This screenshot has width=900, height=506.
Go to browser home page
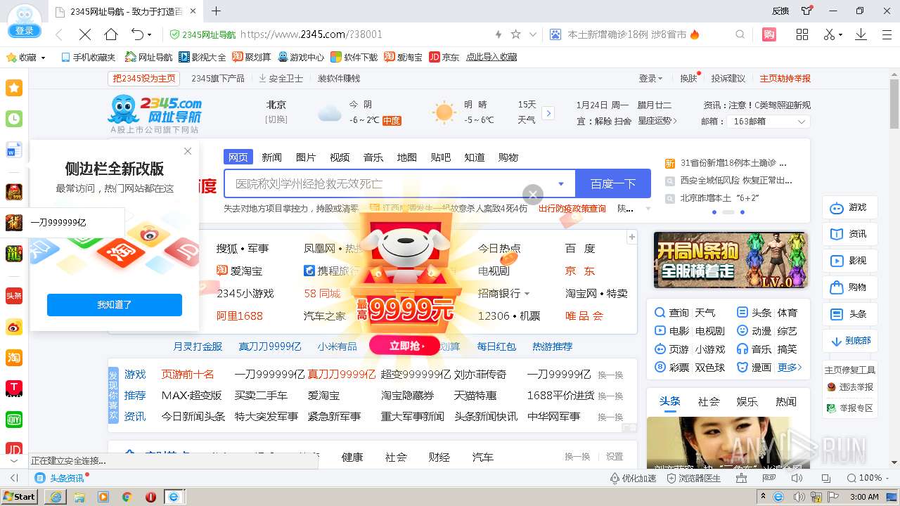pyautogui.click(x=111, y=34)
